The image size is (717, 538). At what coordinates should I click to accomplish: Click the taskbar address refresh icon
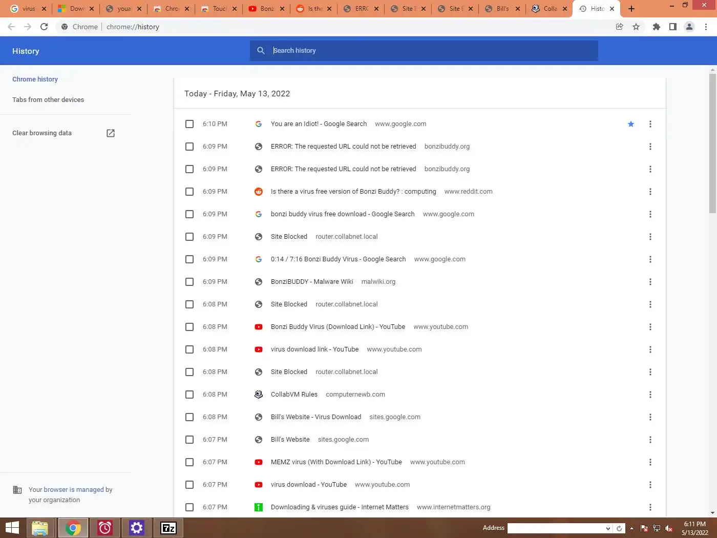pos(619,528)
